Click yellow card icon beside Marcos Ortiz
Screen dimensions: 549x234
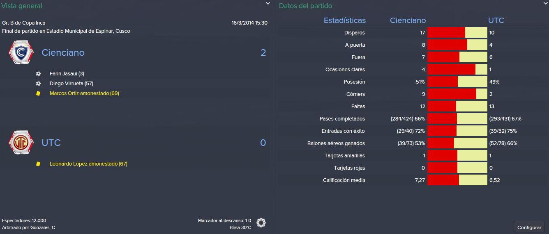point(38,93)
